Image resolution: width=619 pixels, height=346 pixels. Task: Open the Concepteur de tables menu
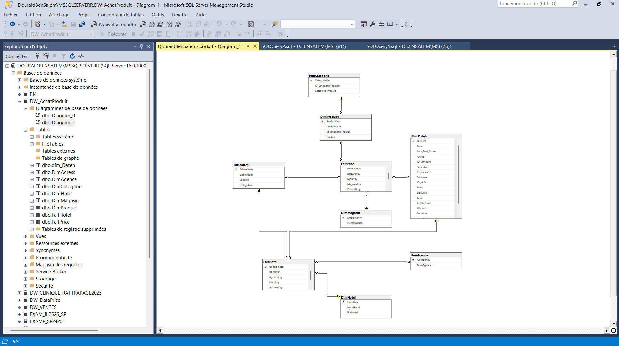coord(121,15)
